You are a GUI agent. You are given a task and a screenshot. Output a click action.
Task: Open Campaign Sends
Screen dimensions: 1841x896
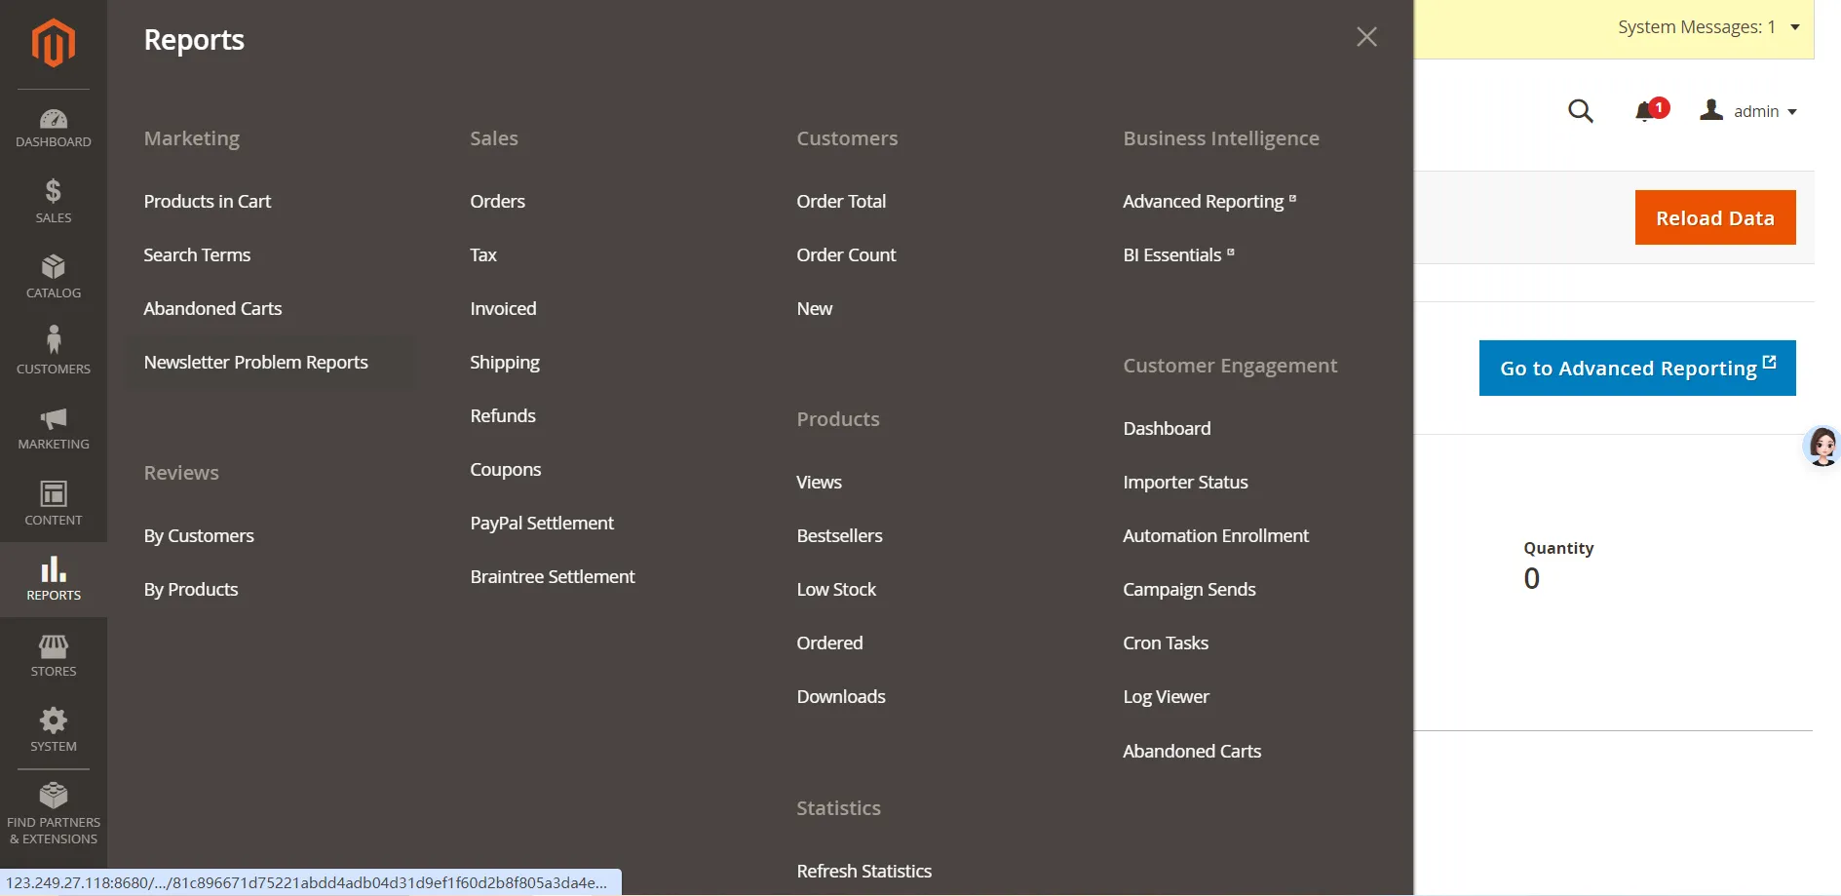coord(1190,590)
